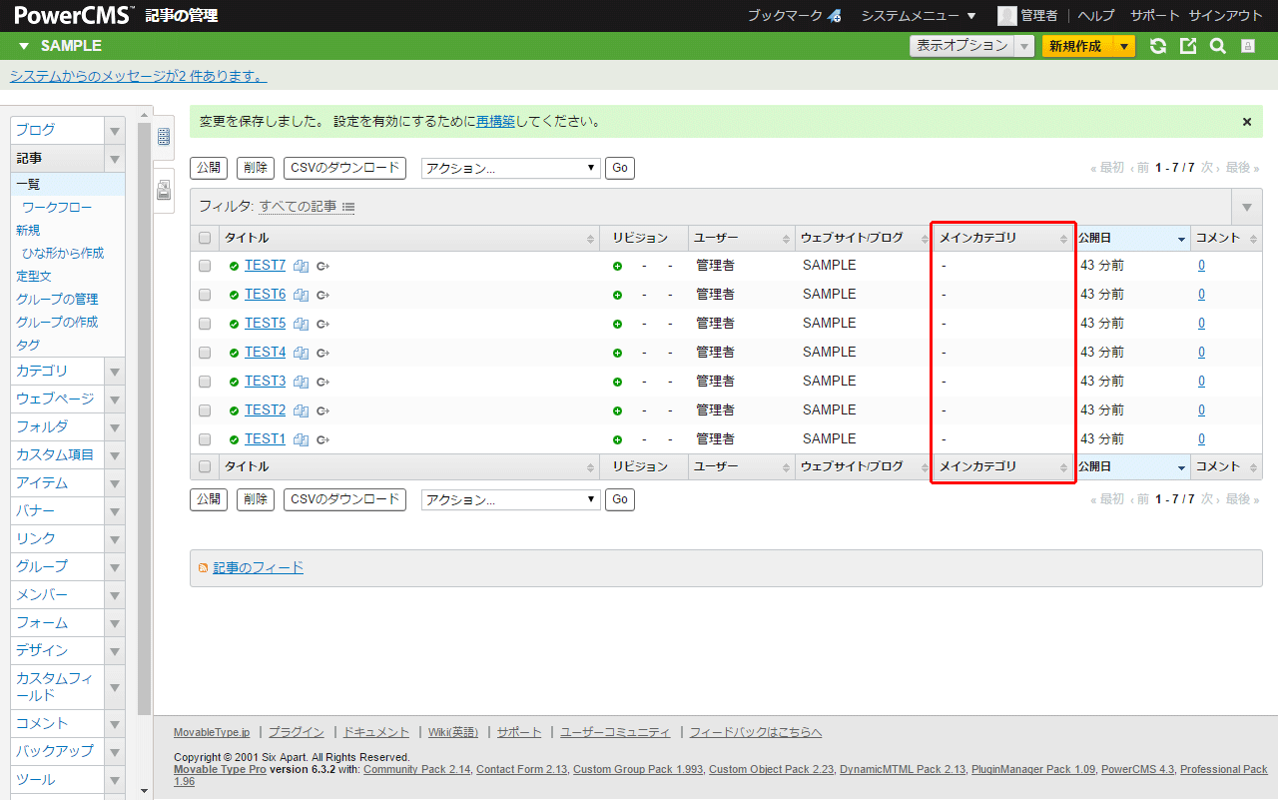Expand the filter panel arrow at right of フィルタ bar

[x=1247, y=207]
